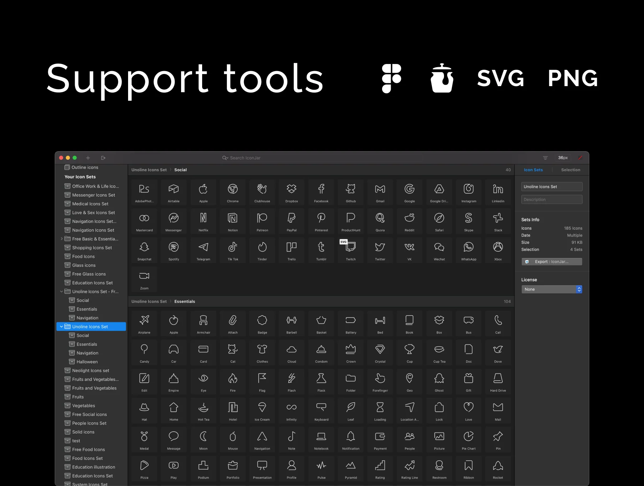Select the Spotify icon

[x=174, y=250]
